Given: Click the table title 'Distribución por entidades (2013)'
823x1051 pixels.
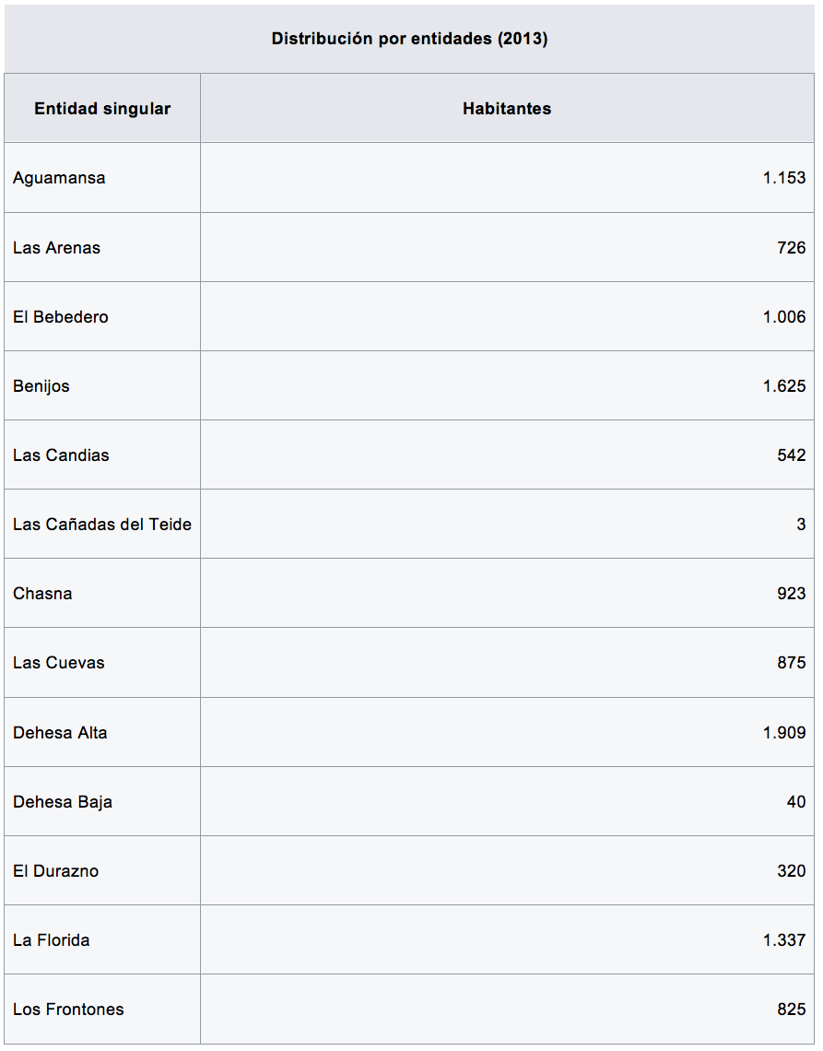Looking at the screenshot, I should [409, 39].
